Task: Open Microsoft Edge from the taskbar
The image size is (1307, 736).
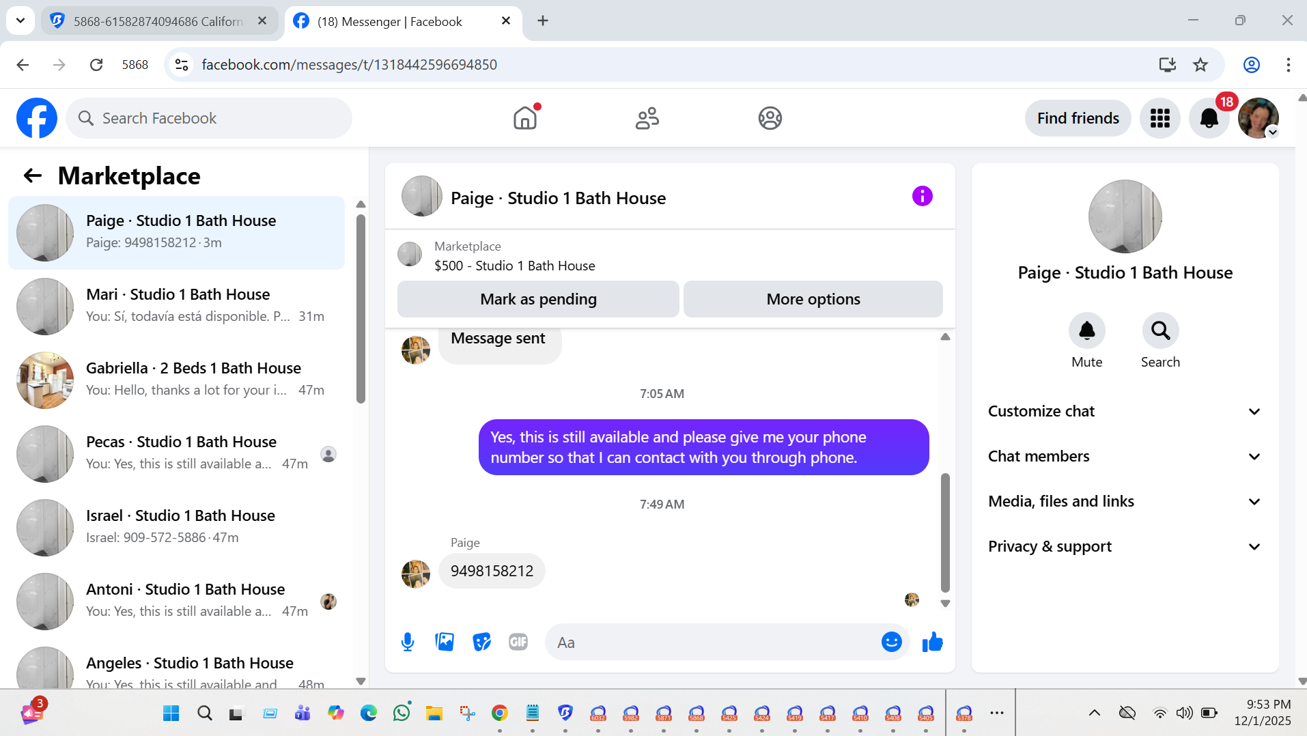Action: point(369,713)
